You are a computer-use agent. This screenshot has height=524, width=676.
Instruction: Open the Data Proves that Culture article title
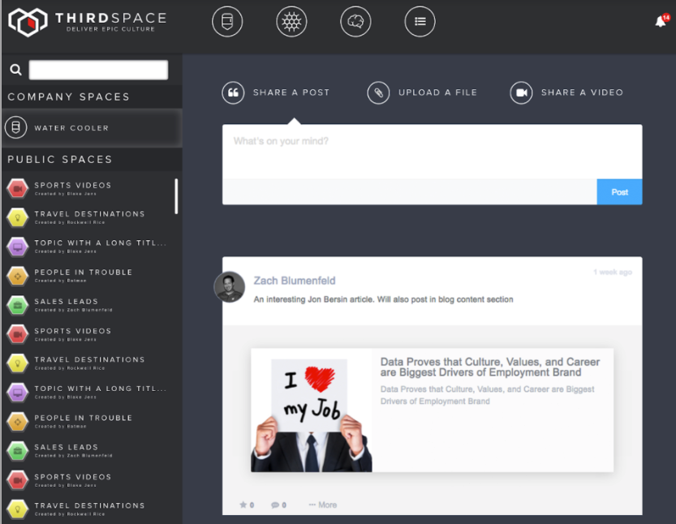[x=490, y=367]
